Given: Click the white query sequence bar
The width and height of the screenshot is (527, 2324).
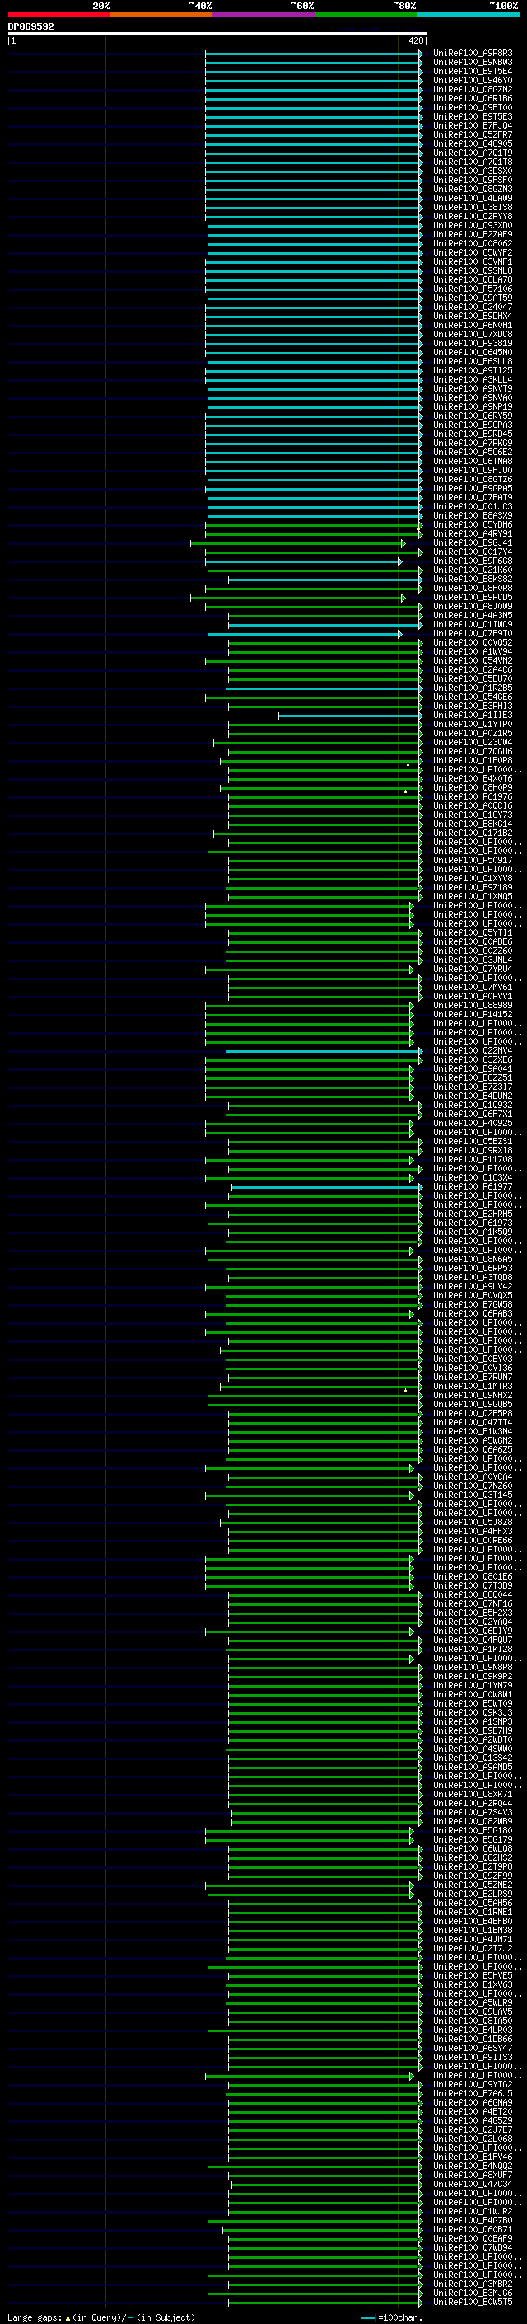Looking at the screenshot, I should (x=217, y=35).
